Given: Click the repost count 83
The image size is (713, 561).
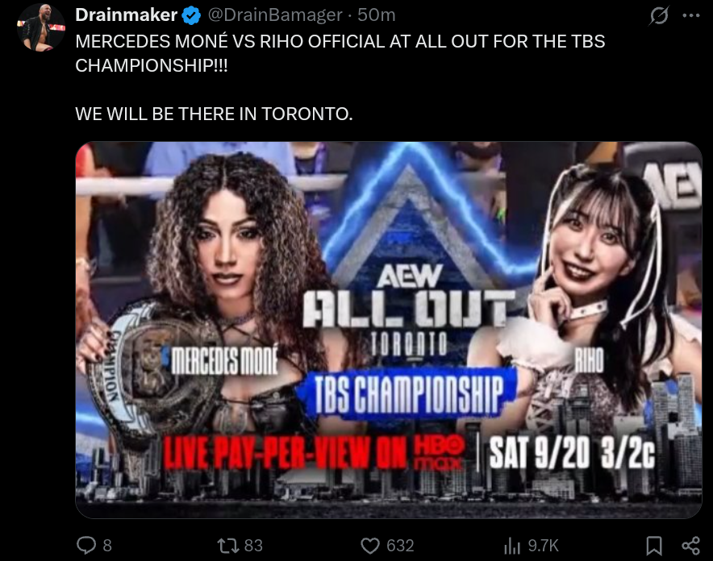Looking at the screenshot, I should [x=253, y=546].
